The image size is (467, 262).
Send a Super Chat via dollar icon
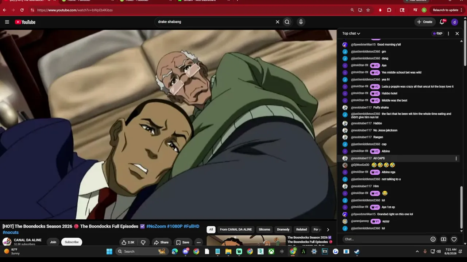coord(444,239)
